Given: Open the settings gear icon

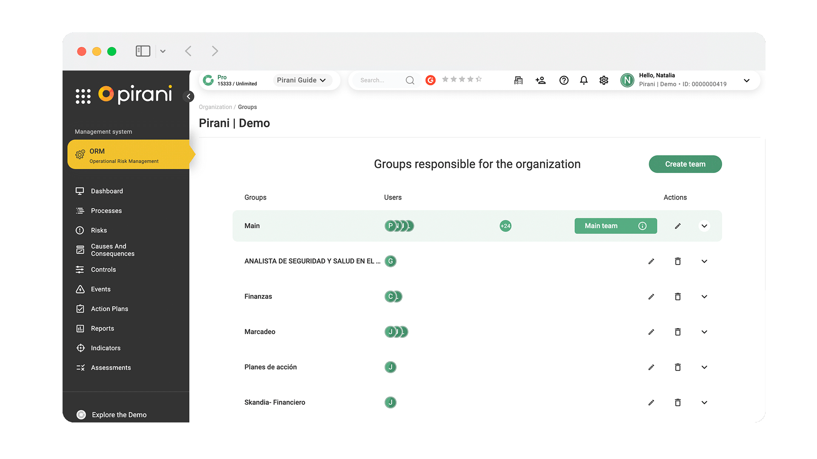Looking at the screenshot, I should (604, 80).
